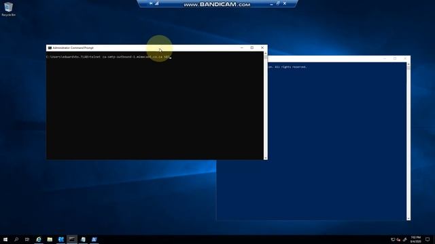Viewport: 435px width, 244px height.
Task: Open the Action Center notification icon
Action: (x=428, y=239)
